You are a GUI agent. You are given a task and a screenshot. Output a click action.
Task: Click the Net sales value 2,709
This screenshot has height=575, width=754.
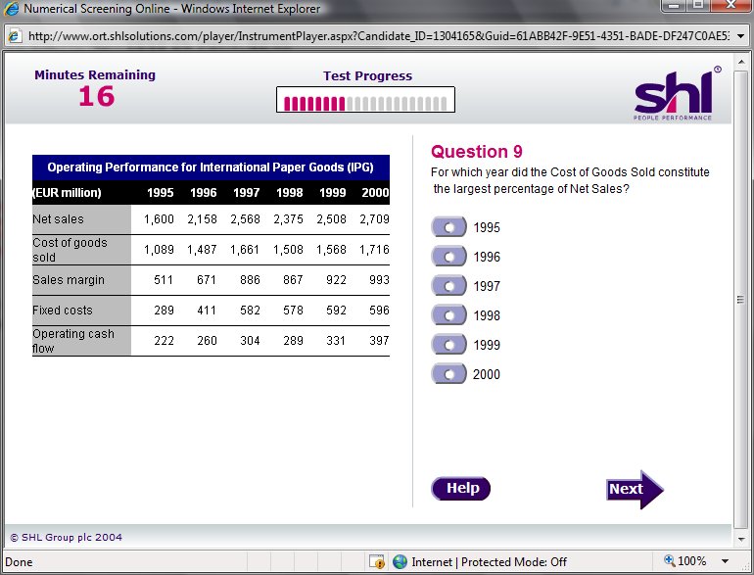click(374, 219)
